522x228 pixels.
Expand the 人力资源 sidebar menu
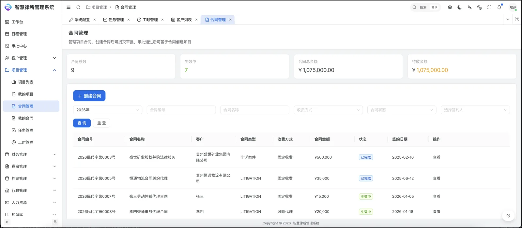(x=31, y=203)
